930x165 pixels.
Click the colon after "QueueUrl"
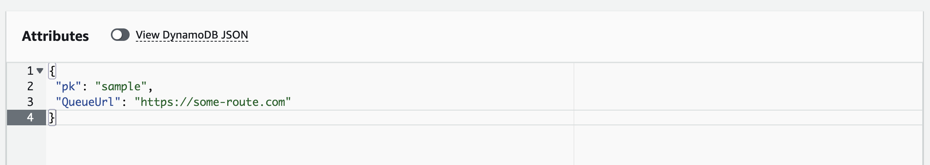point(124,102)
